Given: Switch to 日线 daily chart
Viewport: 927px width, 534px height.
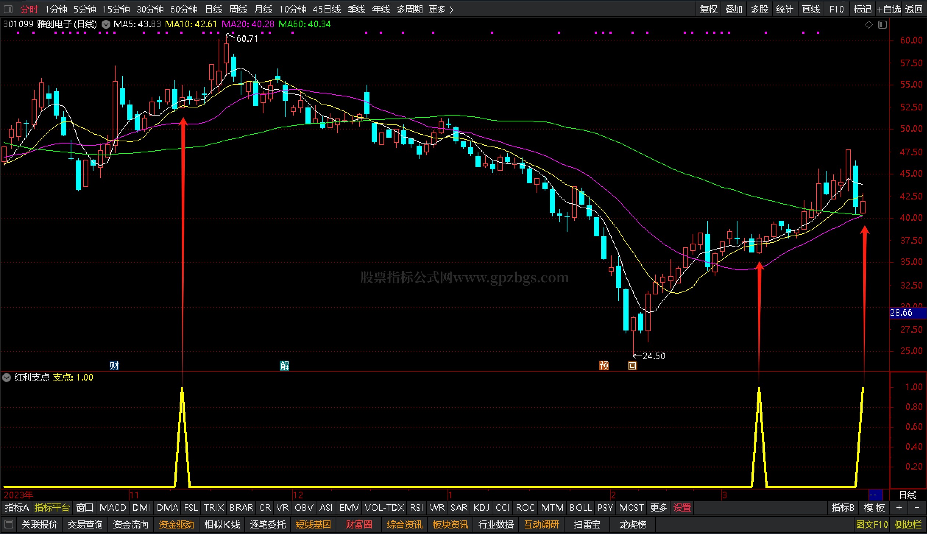Looking at the screenshot, I should click(214, 9).
